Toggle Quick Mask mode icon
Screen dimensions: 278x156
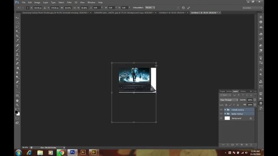point(17,118)
